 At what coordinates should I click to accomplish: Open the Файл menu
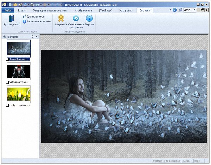click(x=8, y=11)
